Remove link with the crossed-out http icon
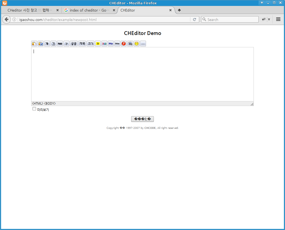 [117, 44]
